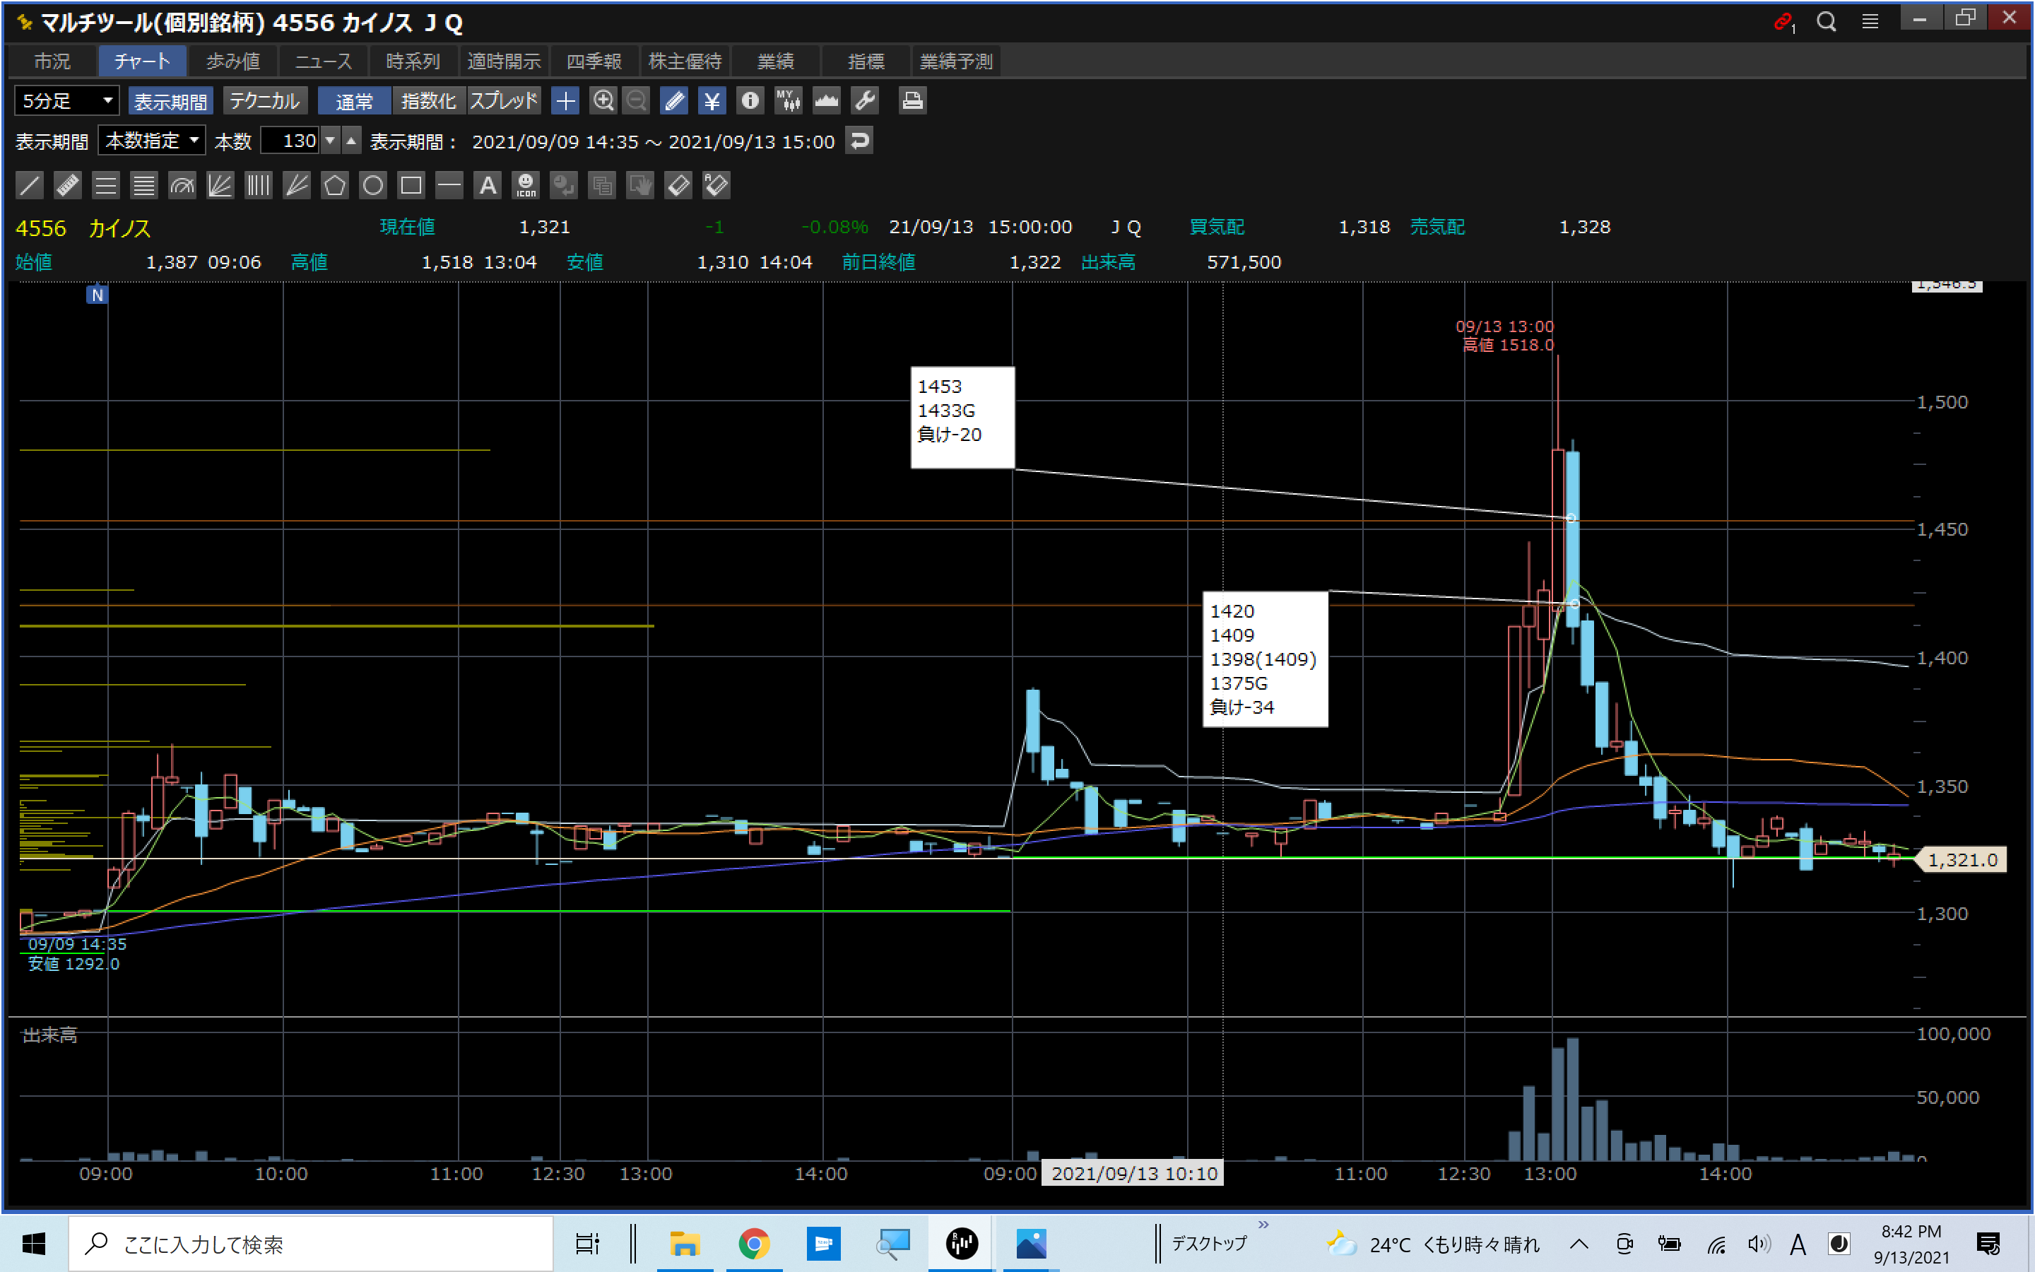
Task: Click the 指数化 display mode button
Action: (x=428, y=101)
